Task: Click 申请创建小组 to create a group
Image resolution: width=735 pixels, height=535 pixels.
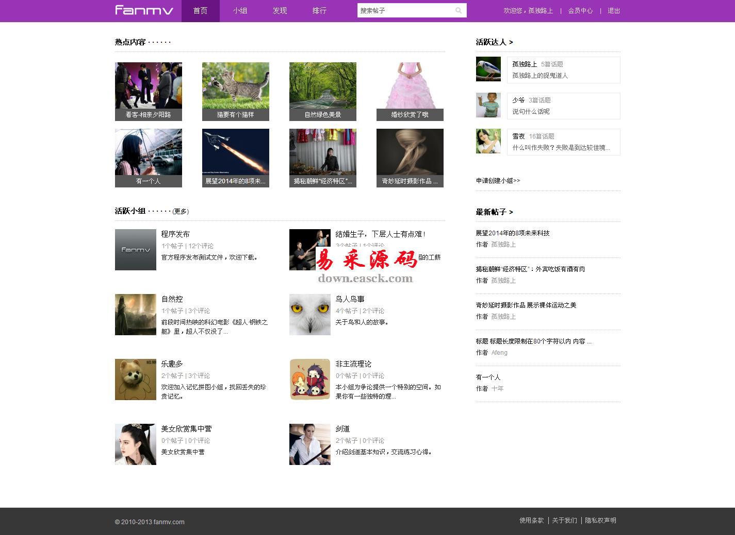Action: click(x=498, y=181)
